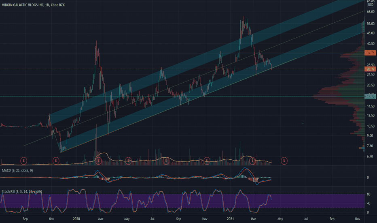
Task: Click the 2020 label on time axis
Action: coord(76,219)
